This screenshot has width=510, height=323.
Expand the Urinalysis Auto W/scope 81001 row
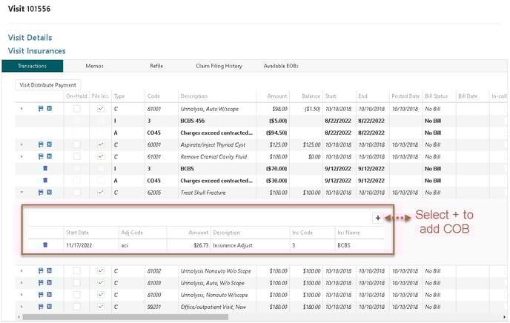[x=21, y=109]
